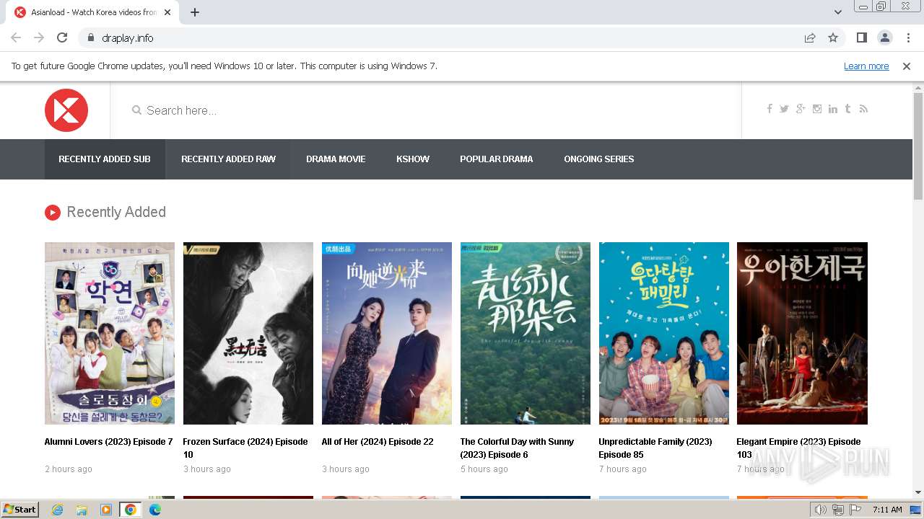Open Internet Explorer from taskbar
The image size is (924, 519).
[x=57, y=510]
